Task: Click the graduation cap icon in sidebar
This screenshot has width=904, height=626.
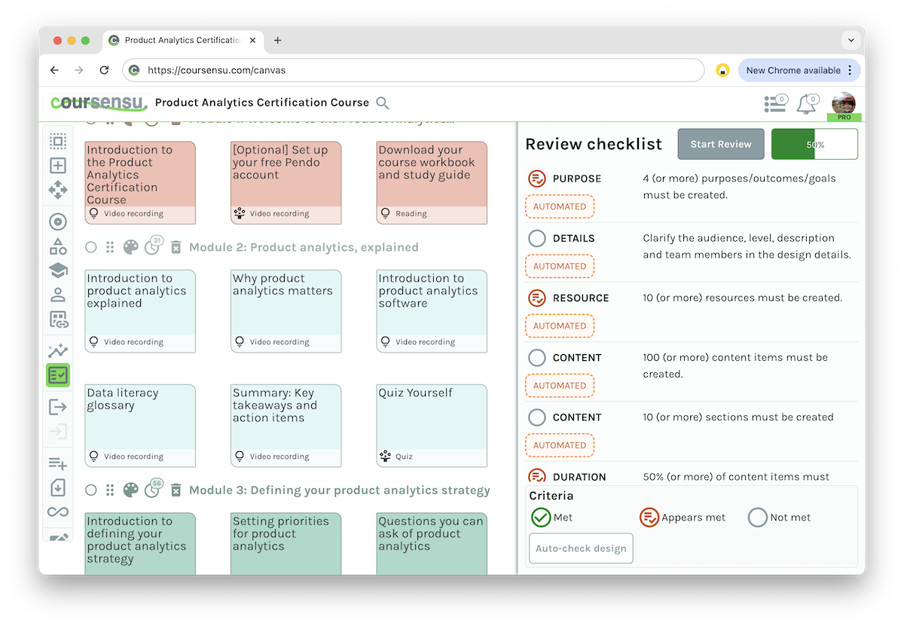Action: pos(58,270)
